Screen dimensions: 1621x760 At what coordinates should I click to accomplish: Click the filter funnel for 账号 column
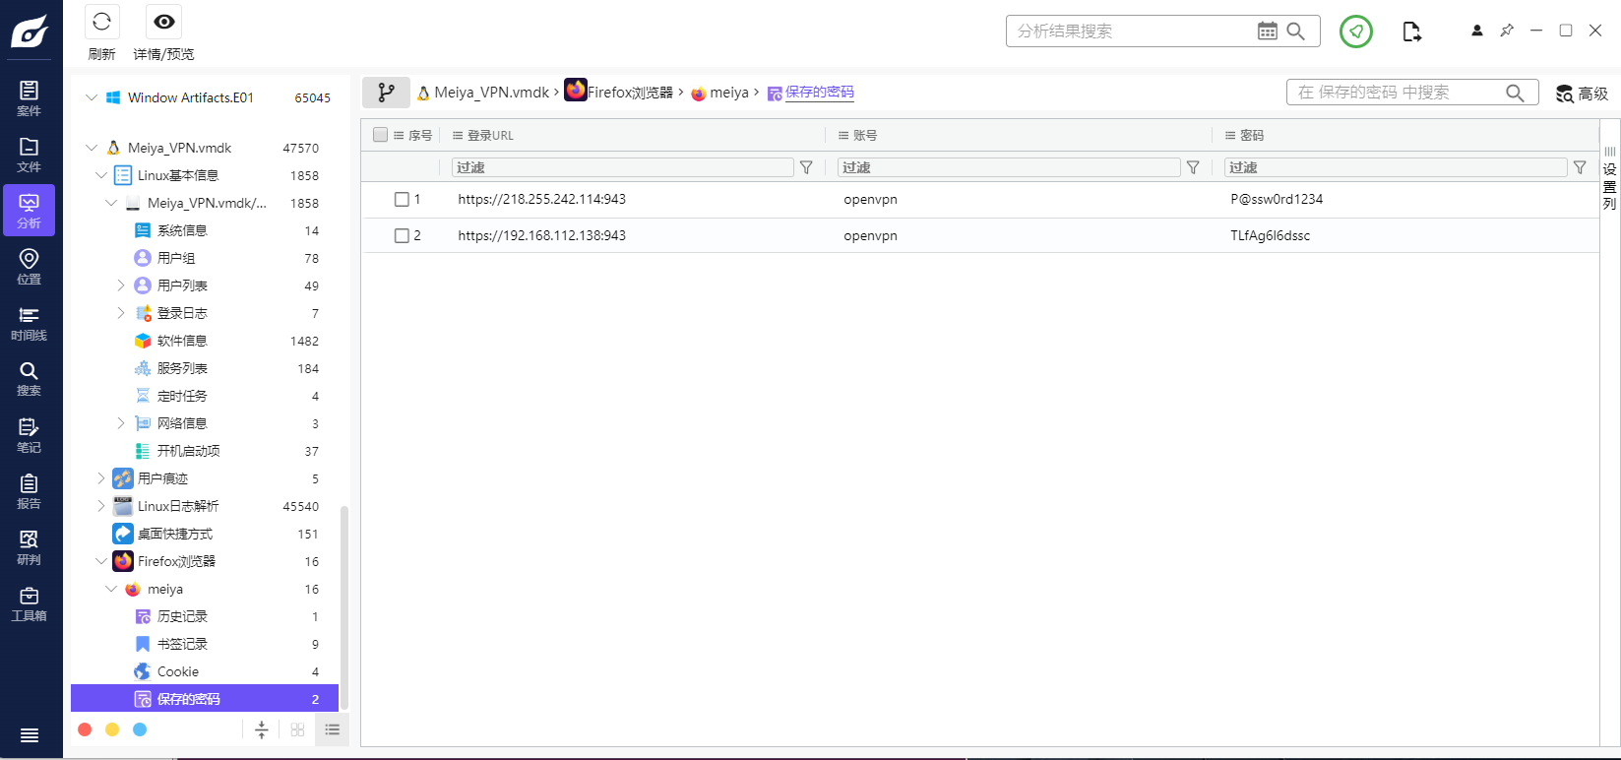click(x=1193, y=167)
